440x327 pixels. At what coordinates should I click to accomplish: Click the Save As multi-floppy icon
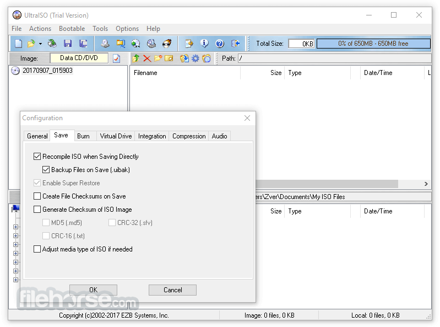[x=83, y=44]
